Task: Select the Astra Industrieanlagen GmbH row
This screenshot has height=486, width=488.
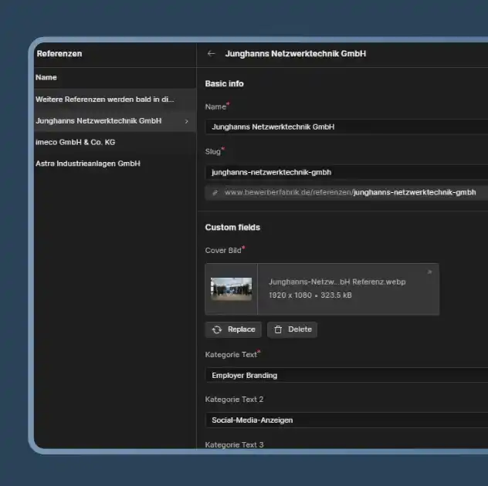Action: tap(115, 164)
